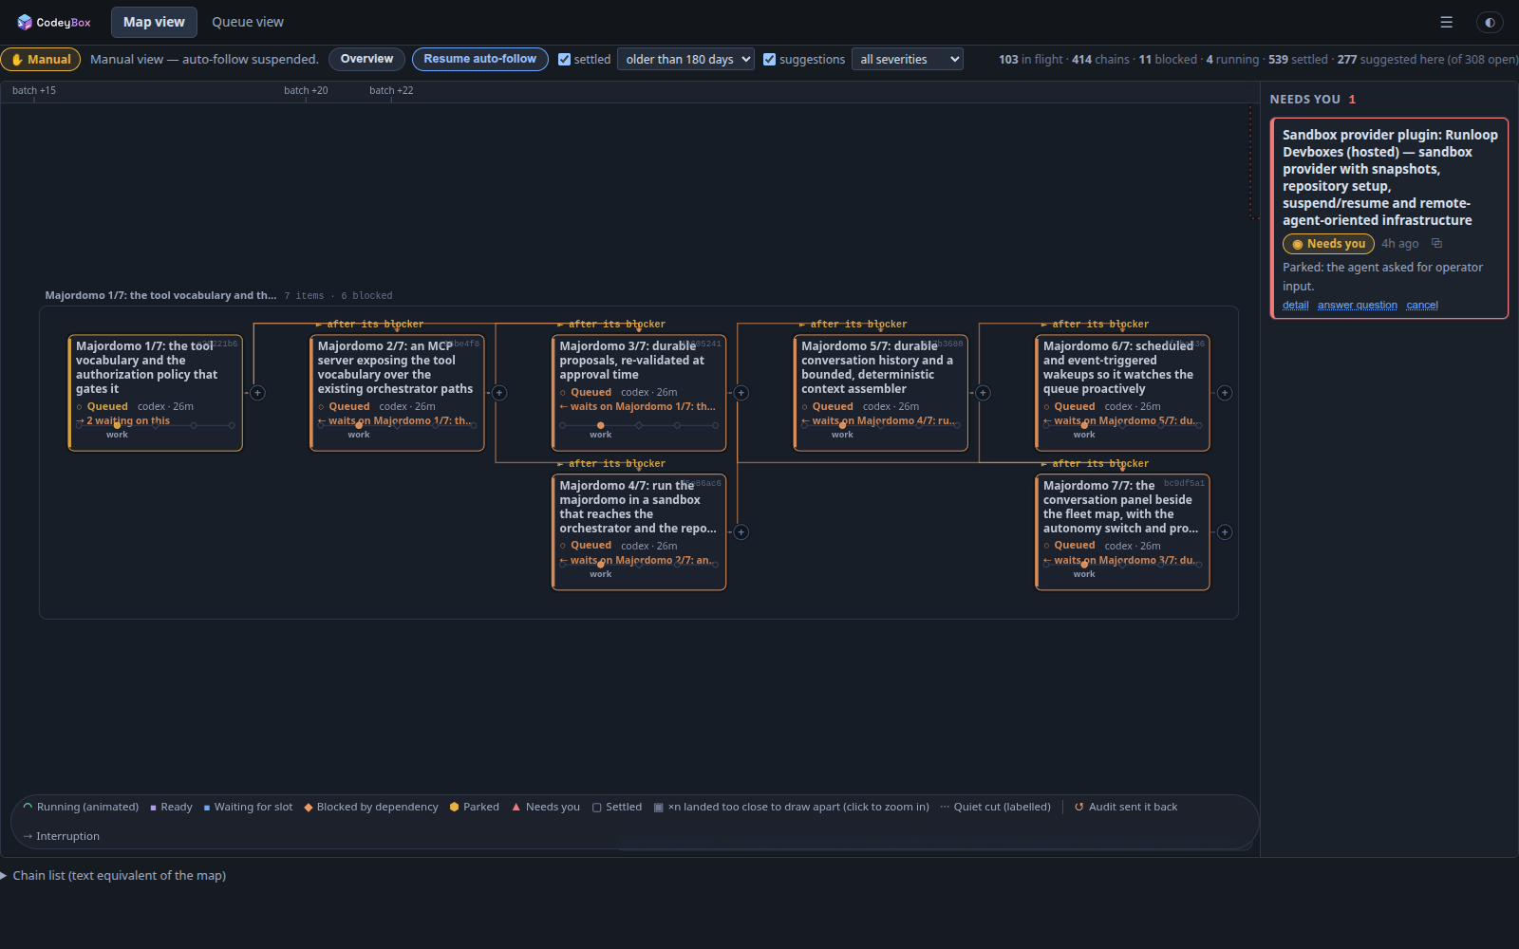Open the Majordomo 5/7 conversation history card
1519x949 pixels.
(881, 392)
